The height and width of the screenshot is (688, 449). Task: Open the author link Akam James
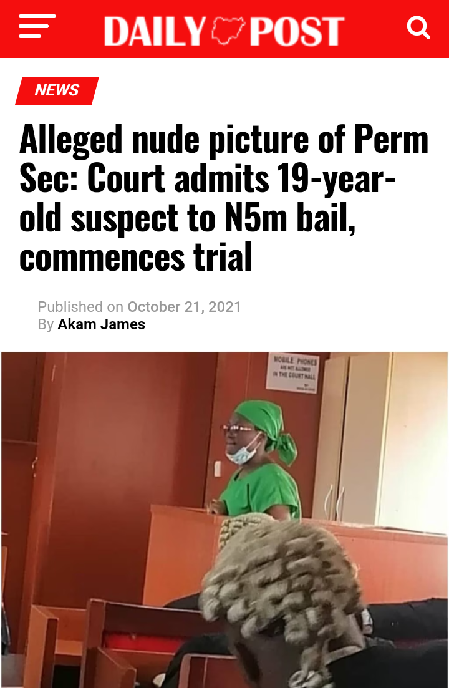pos(101,324)
